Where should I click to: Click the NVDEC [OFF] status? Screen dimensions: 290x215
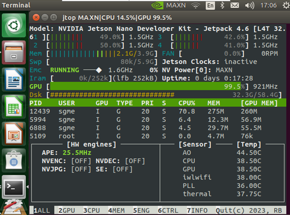[135, 161]
